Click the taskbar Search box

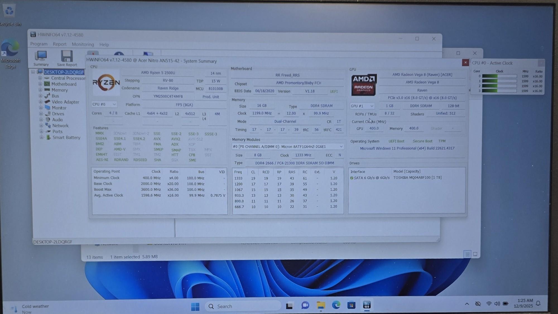tap(243, 306)
